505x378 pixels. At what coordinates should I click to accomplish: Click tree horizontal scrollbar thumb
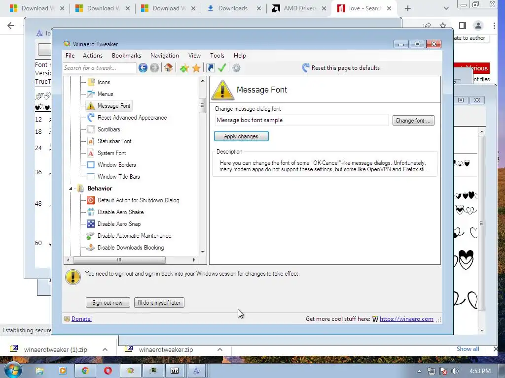(x=119, y=260)
